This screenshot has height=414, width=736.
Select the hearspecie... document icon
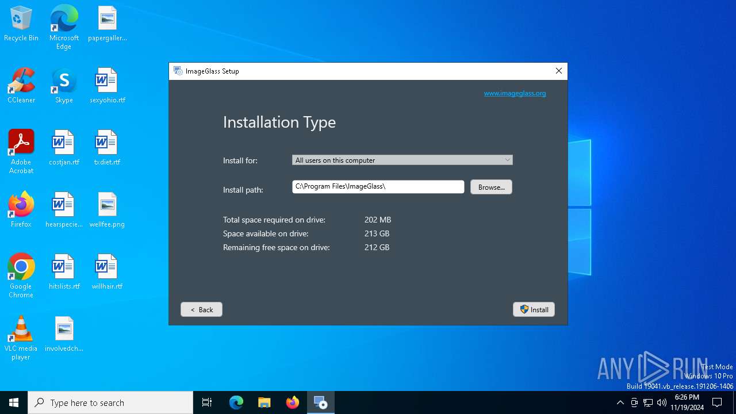click(64, 210)
